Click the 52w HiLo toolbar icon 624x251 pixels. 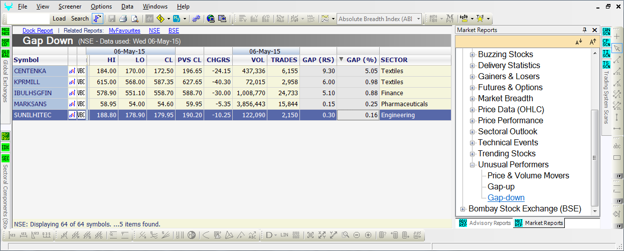click(280, 19)
